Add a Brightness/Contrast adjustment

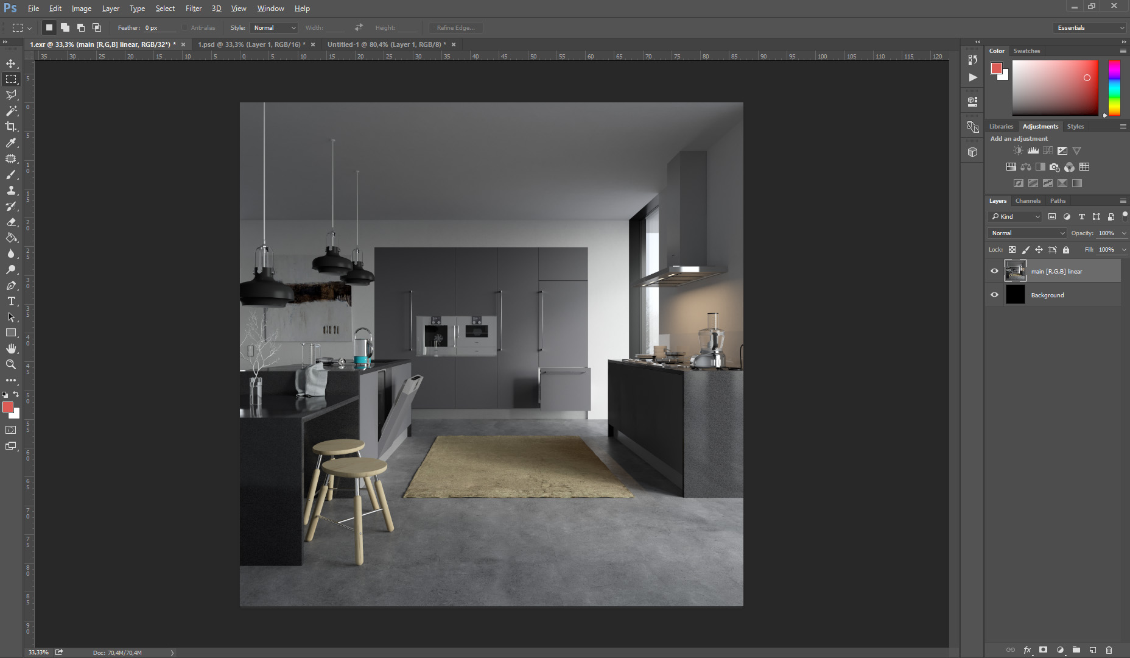click(x=1018, y=150)
